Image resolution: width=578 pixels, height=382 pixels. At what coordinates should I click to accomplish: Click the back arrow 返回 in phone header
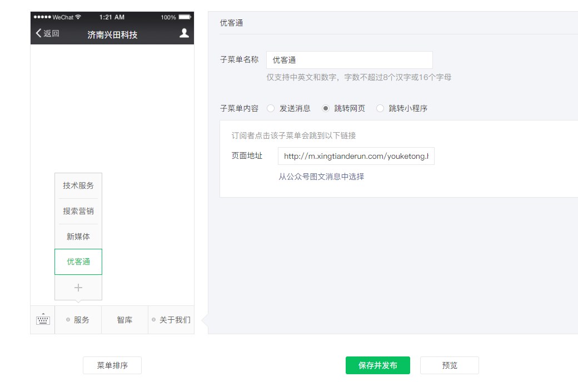(x=47, y=33)
